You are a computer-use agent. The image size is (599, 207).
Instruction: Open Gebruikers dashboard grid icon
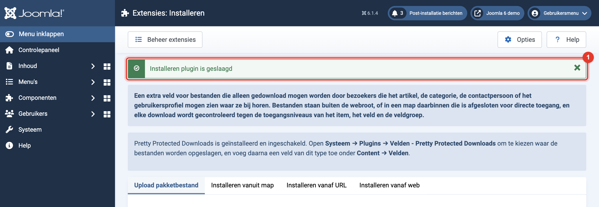pyautogui.click(x=107, y=114)
